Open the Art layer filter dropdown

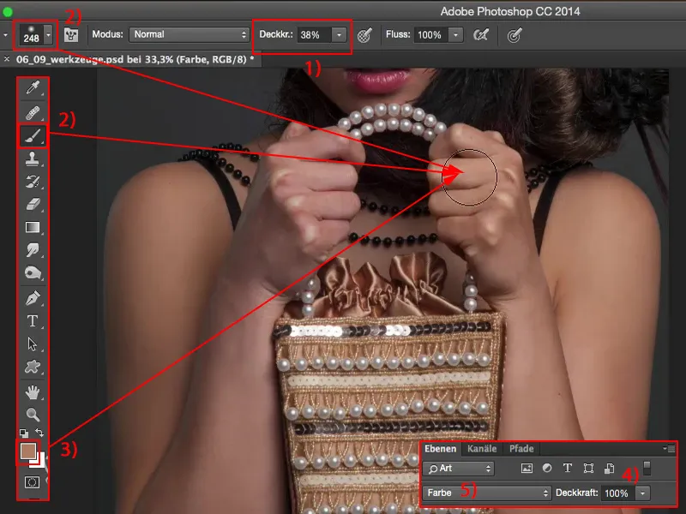pos(460,468)
